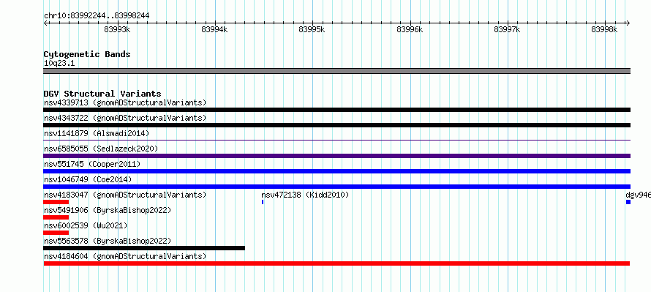Select the small blue block below dgv946
Viewport: 651px width, 292px height.
coord(628,202)
